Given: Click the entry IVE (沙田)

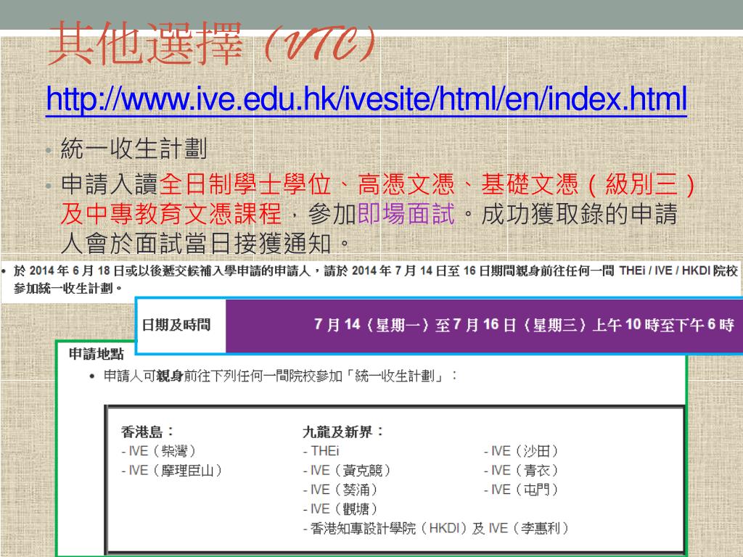Looking at the screenshot, I should tap(521, 451).
